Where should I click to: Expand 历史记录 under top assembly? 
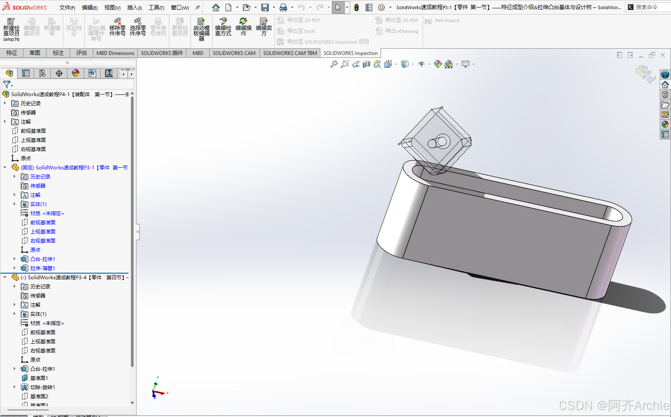pos(5,103)
